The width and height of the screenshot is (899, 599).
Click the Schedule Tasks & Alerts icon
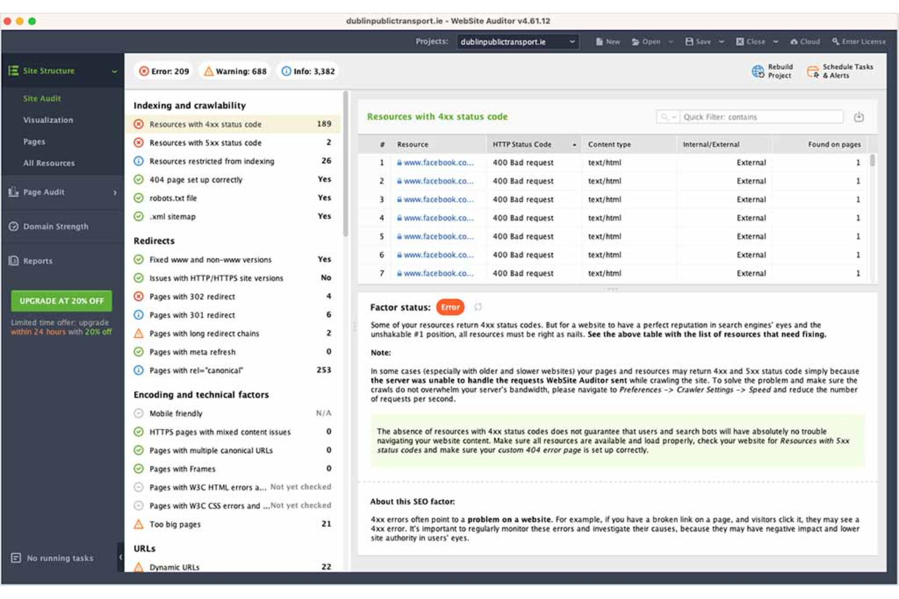812,70
